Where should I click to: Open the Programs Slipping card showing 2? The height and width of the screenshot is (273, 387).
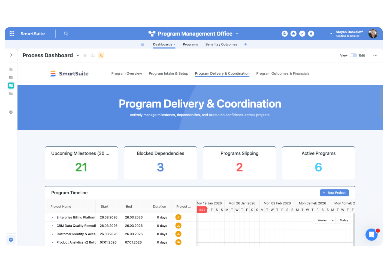[240, 163]
